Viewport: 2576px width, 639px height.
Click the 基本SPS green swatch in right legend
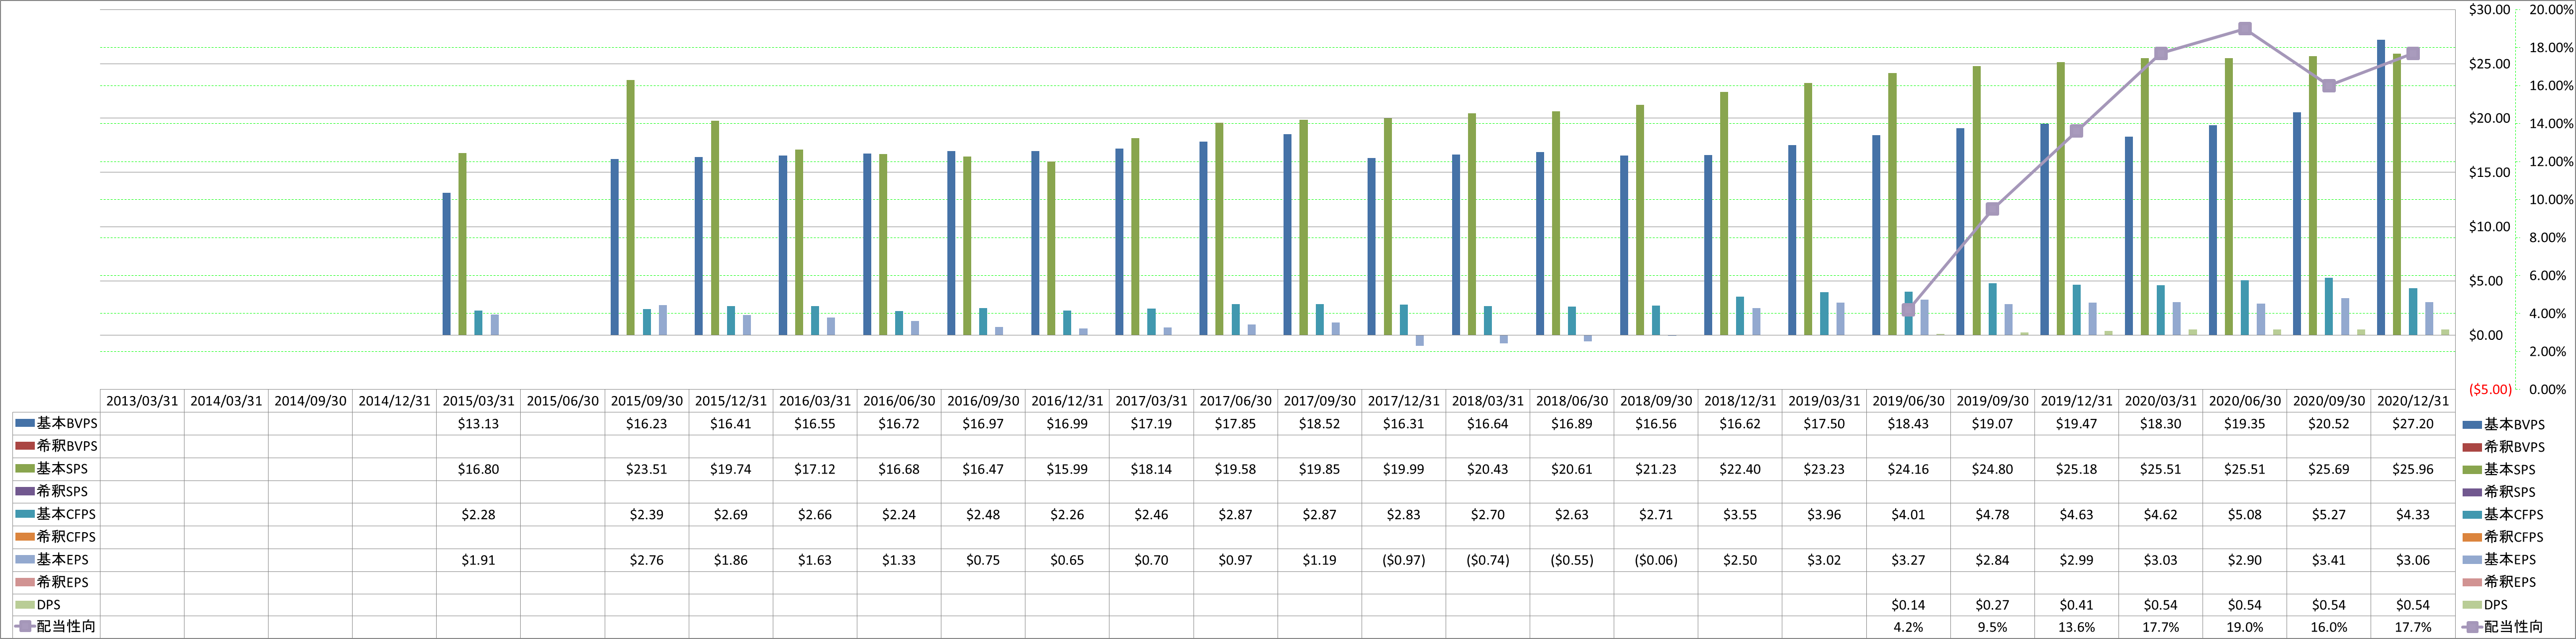tap(2472, 469)
